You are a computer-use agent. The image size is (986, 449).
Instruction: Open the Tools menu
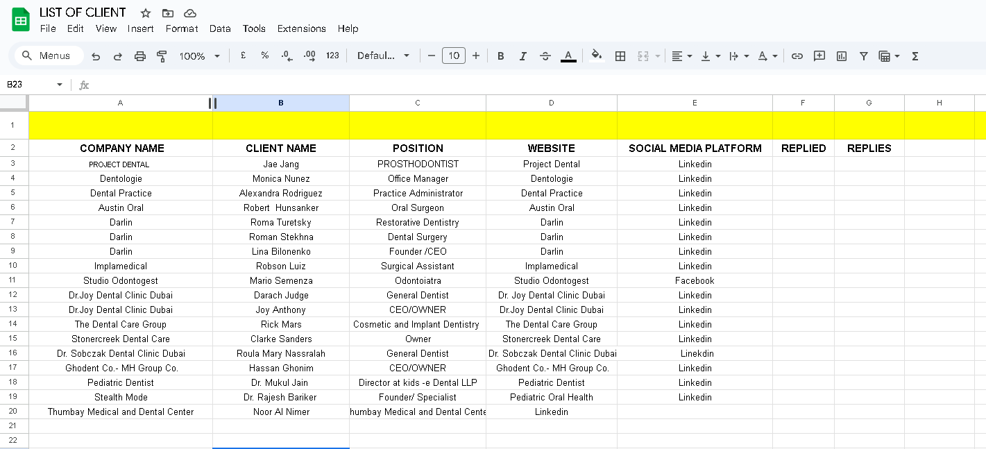tap(254, 28)
